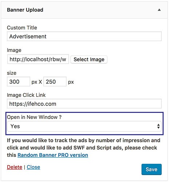Click the Custom Title text field
Viewport: 169px width, 182px height.
(84, 36)
